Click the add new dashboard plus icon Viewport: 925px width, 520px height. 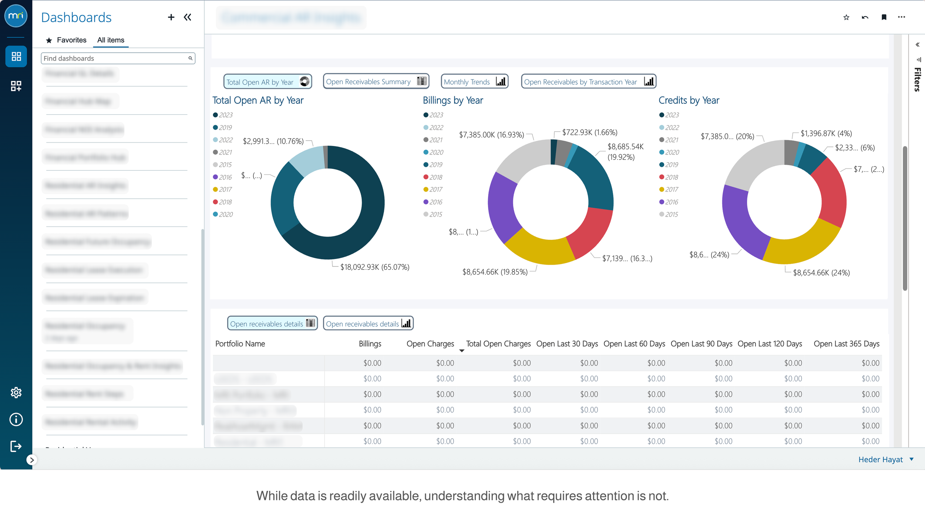click(x=171, y=17)
